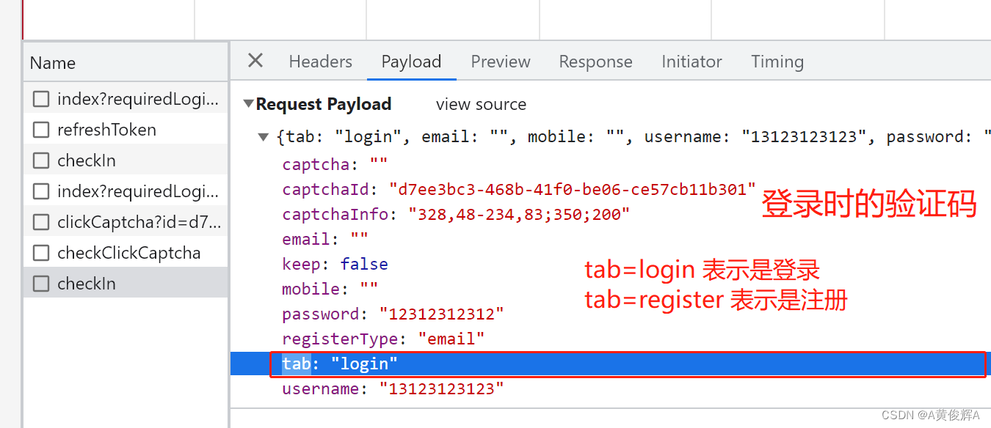Switch to the Headers tab
Image resolution: width=991 pixels, height=428 pixels.
(x=320, y=62)
